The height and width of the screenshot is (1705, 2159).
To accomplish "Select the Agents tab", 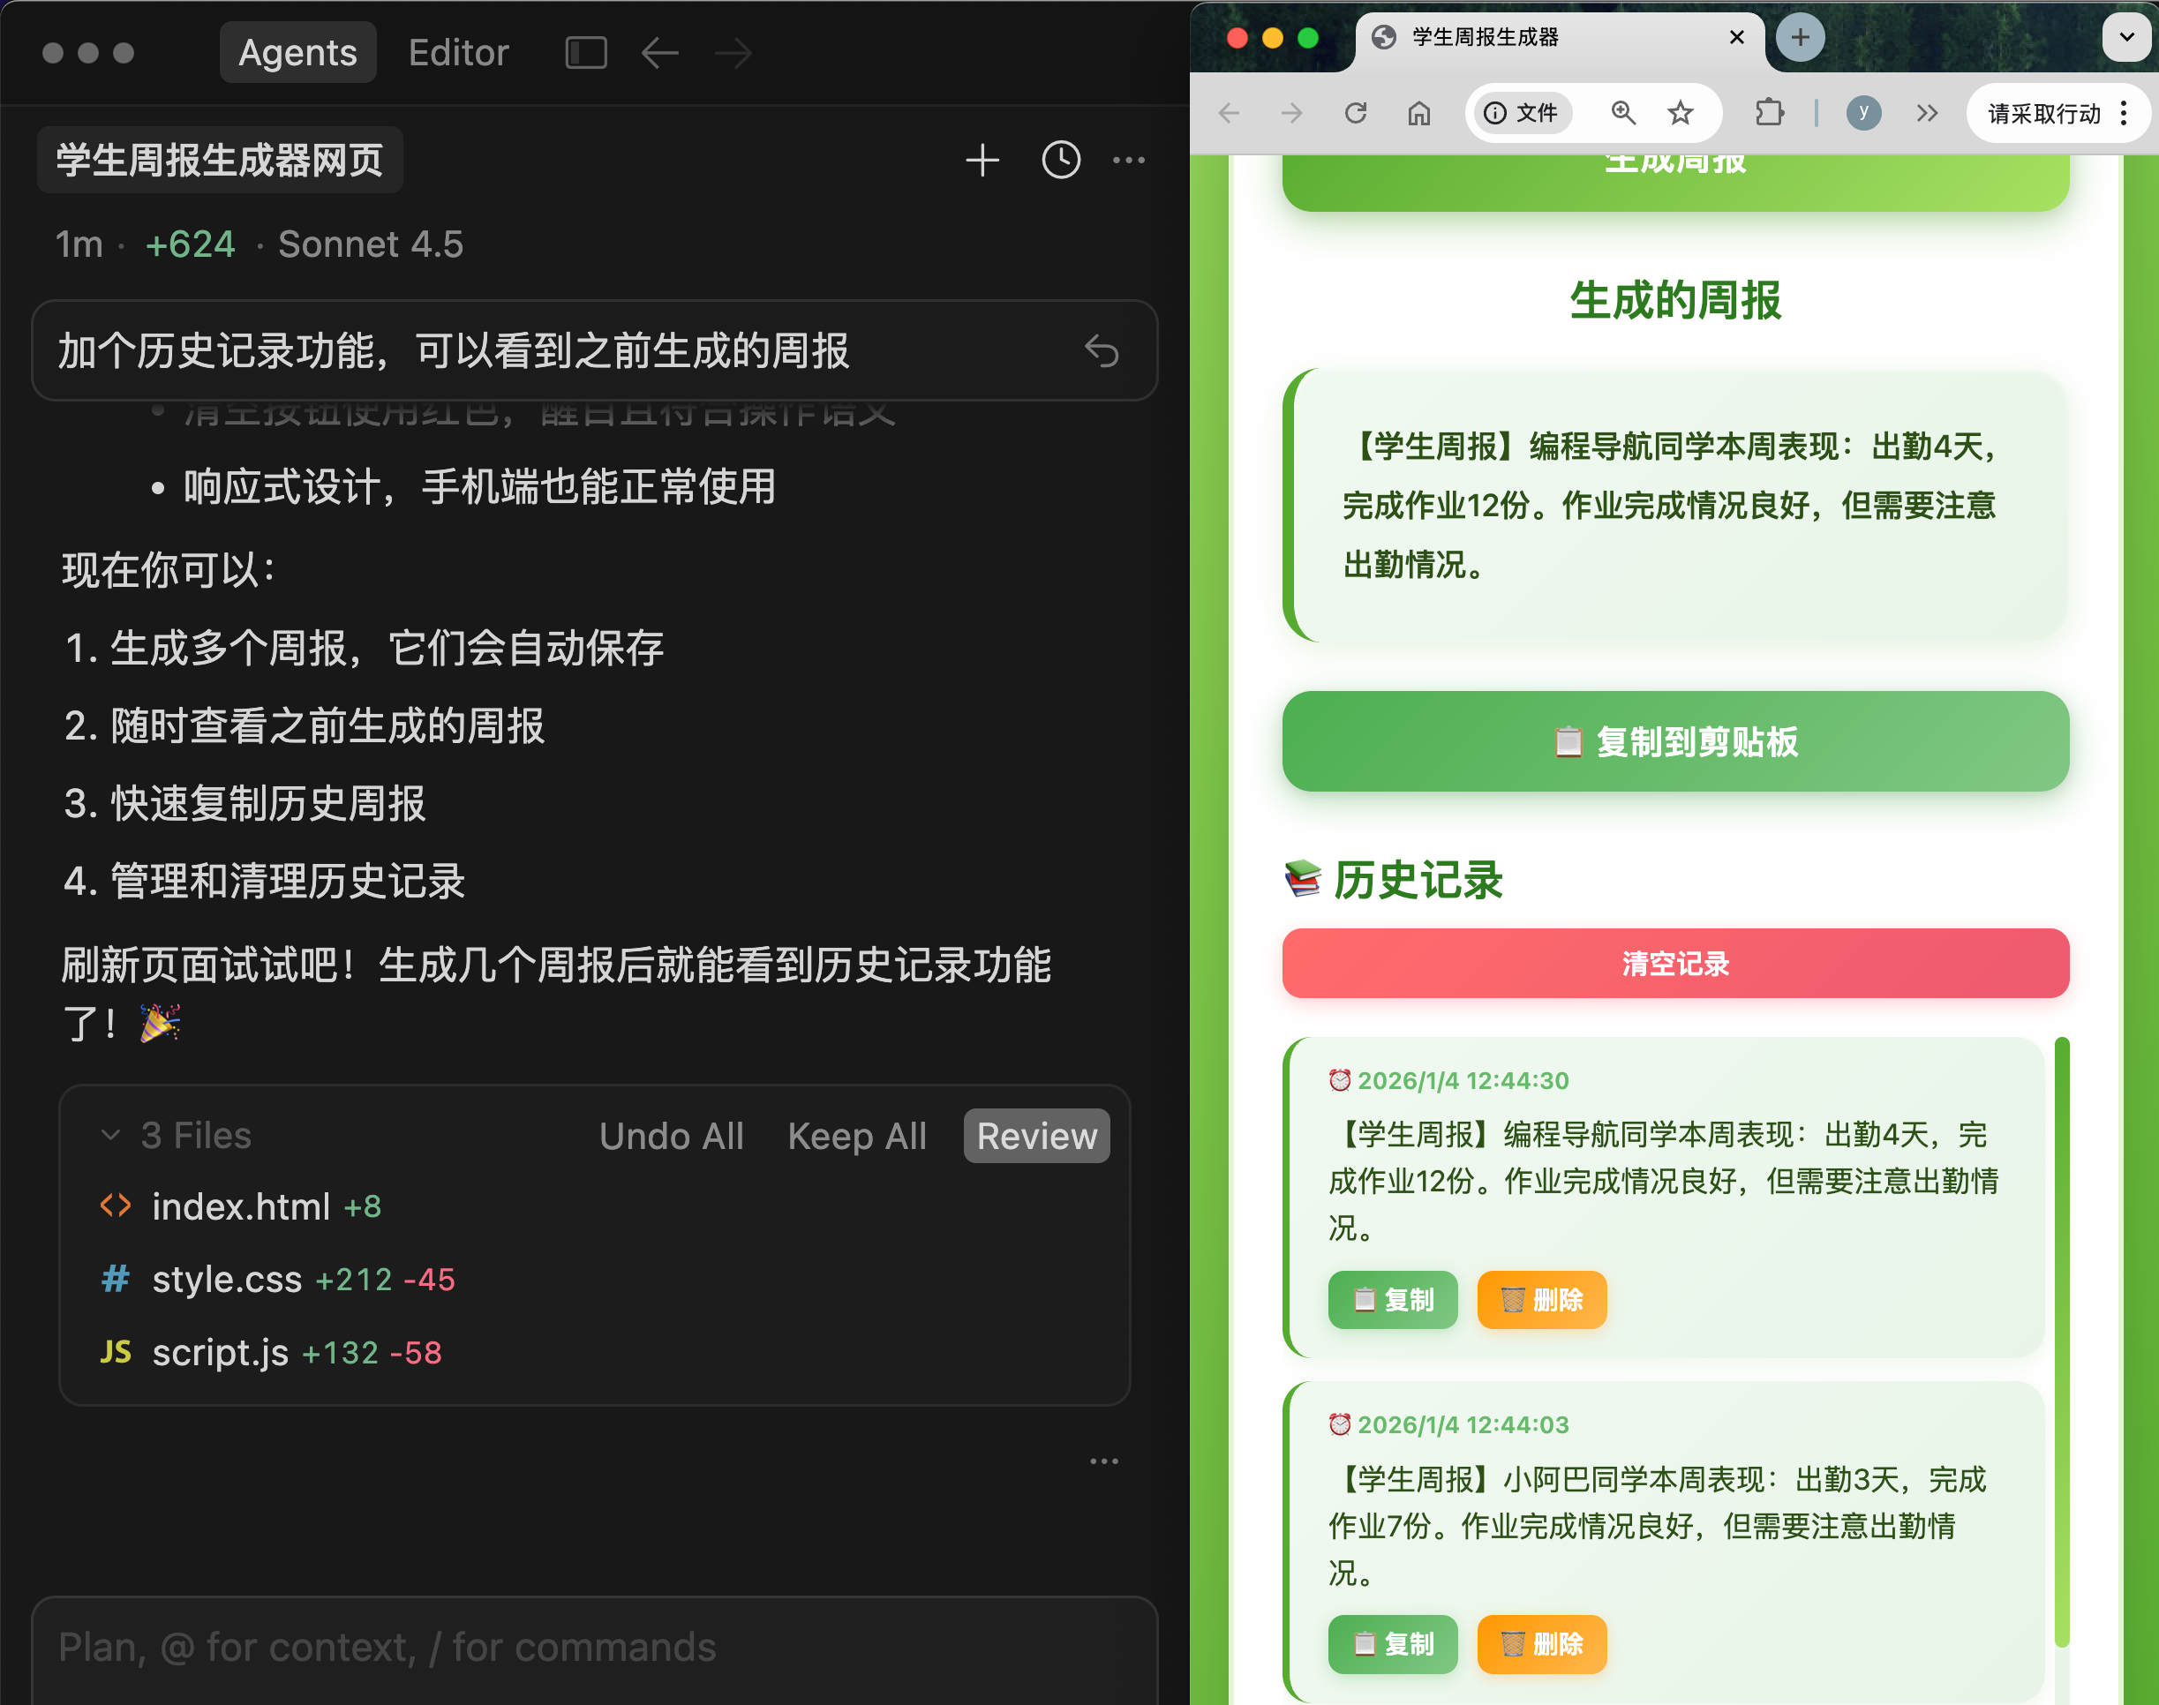I will [297, 52].
